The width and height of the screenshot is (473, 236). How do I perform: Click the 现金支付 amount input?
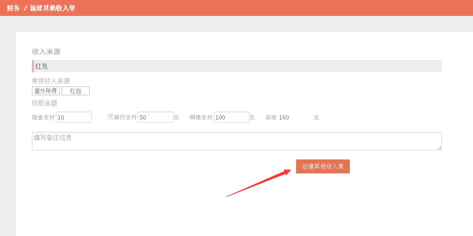tap(74, 117)
